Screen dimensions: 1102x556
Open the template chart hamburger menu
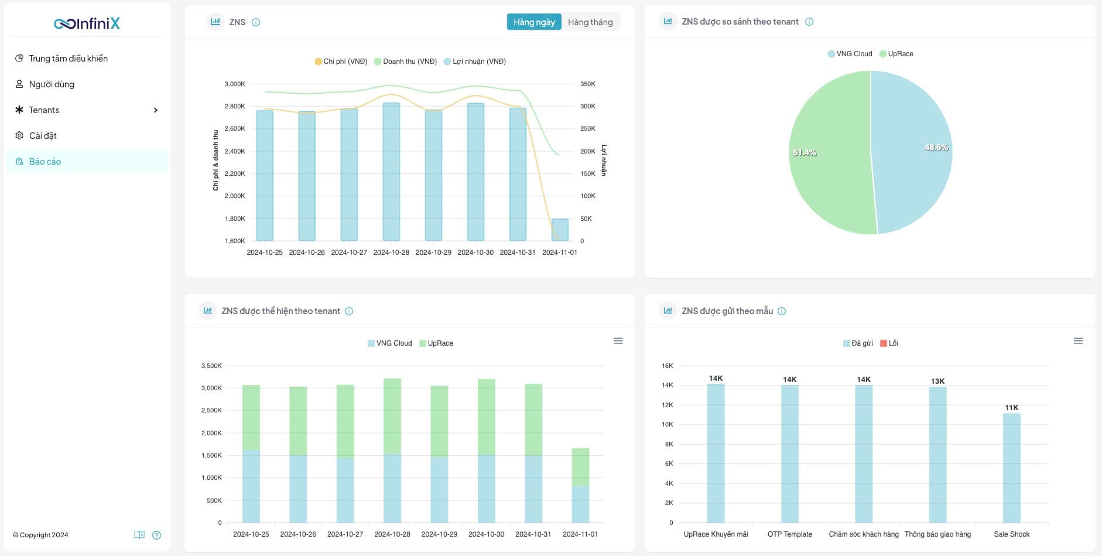coord(1078,341)
